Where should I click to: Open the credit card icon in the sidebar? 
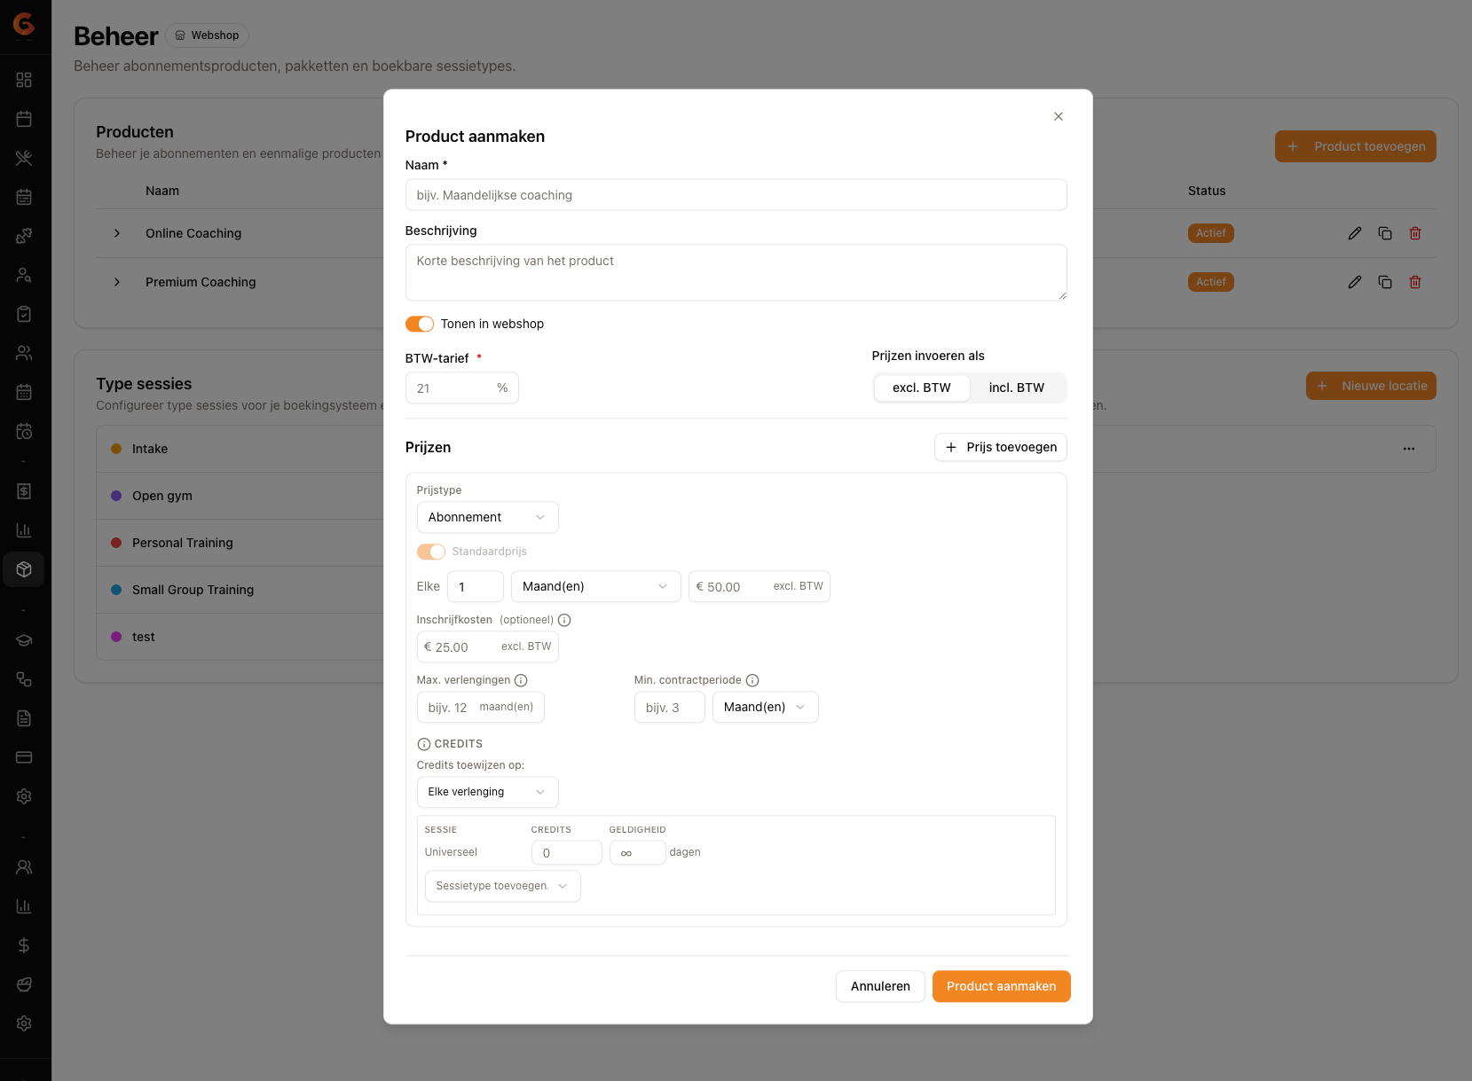[x=24, y=757]
